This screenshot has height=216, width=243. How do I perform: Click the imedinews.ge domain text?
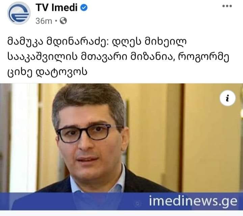pyautogui.click(x=193, y=201)
